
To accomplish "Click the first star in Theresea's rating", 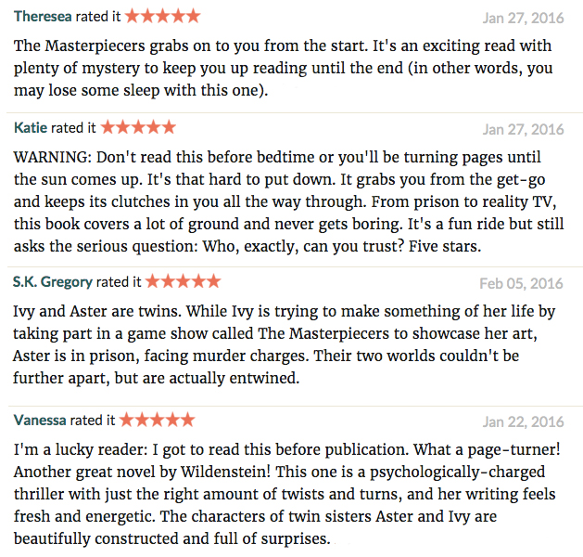I will coord(132,17).
